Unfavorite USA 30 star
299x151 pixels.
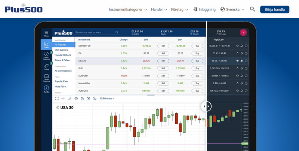click(237, 61)
